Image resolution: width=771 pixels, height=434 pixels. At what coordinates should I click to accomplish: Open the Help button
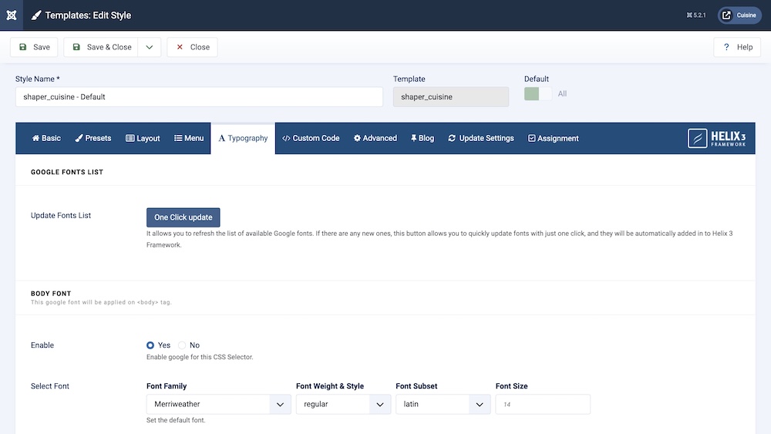tap(737, 47)
